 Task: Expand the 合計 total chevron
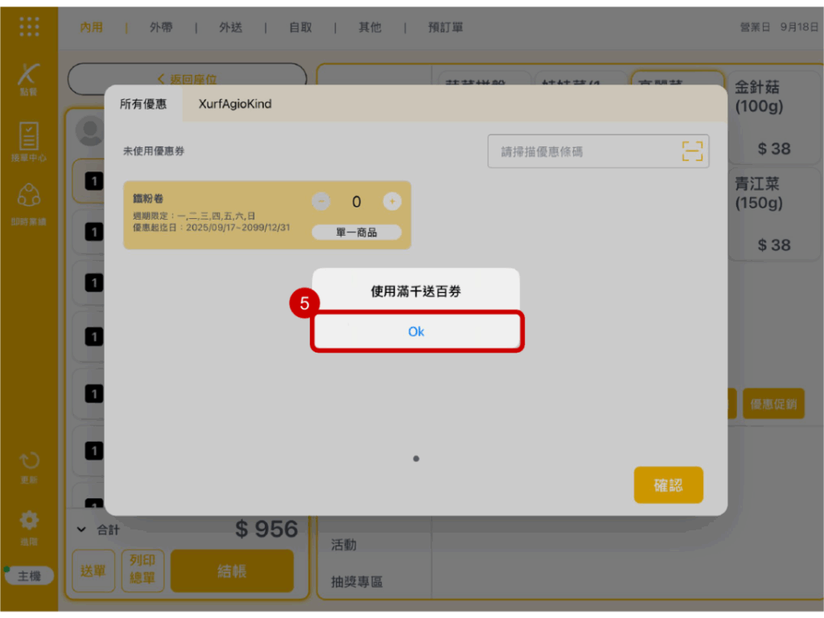click(81, 529)
